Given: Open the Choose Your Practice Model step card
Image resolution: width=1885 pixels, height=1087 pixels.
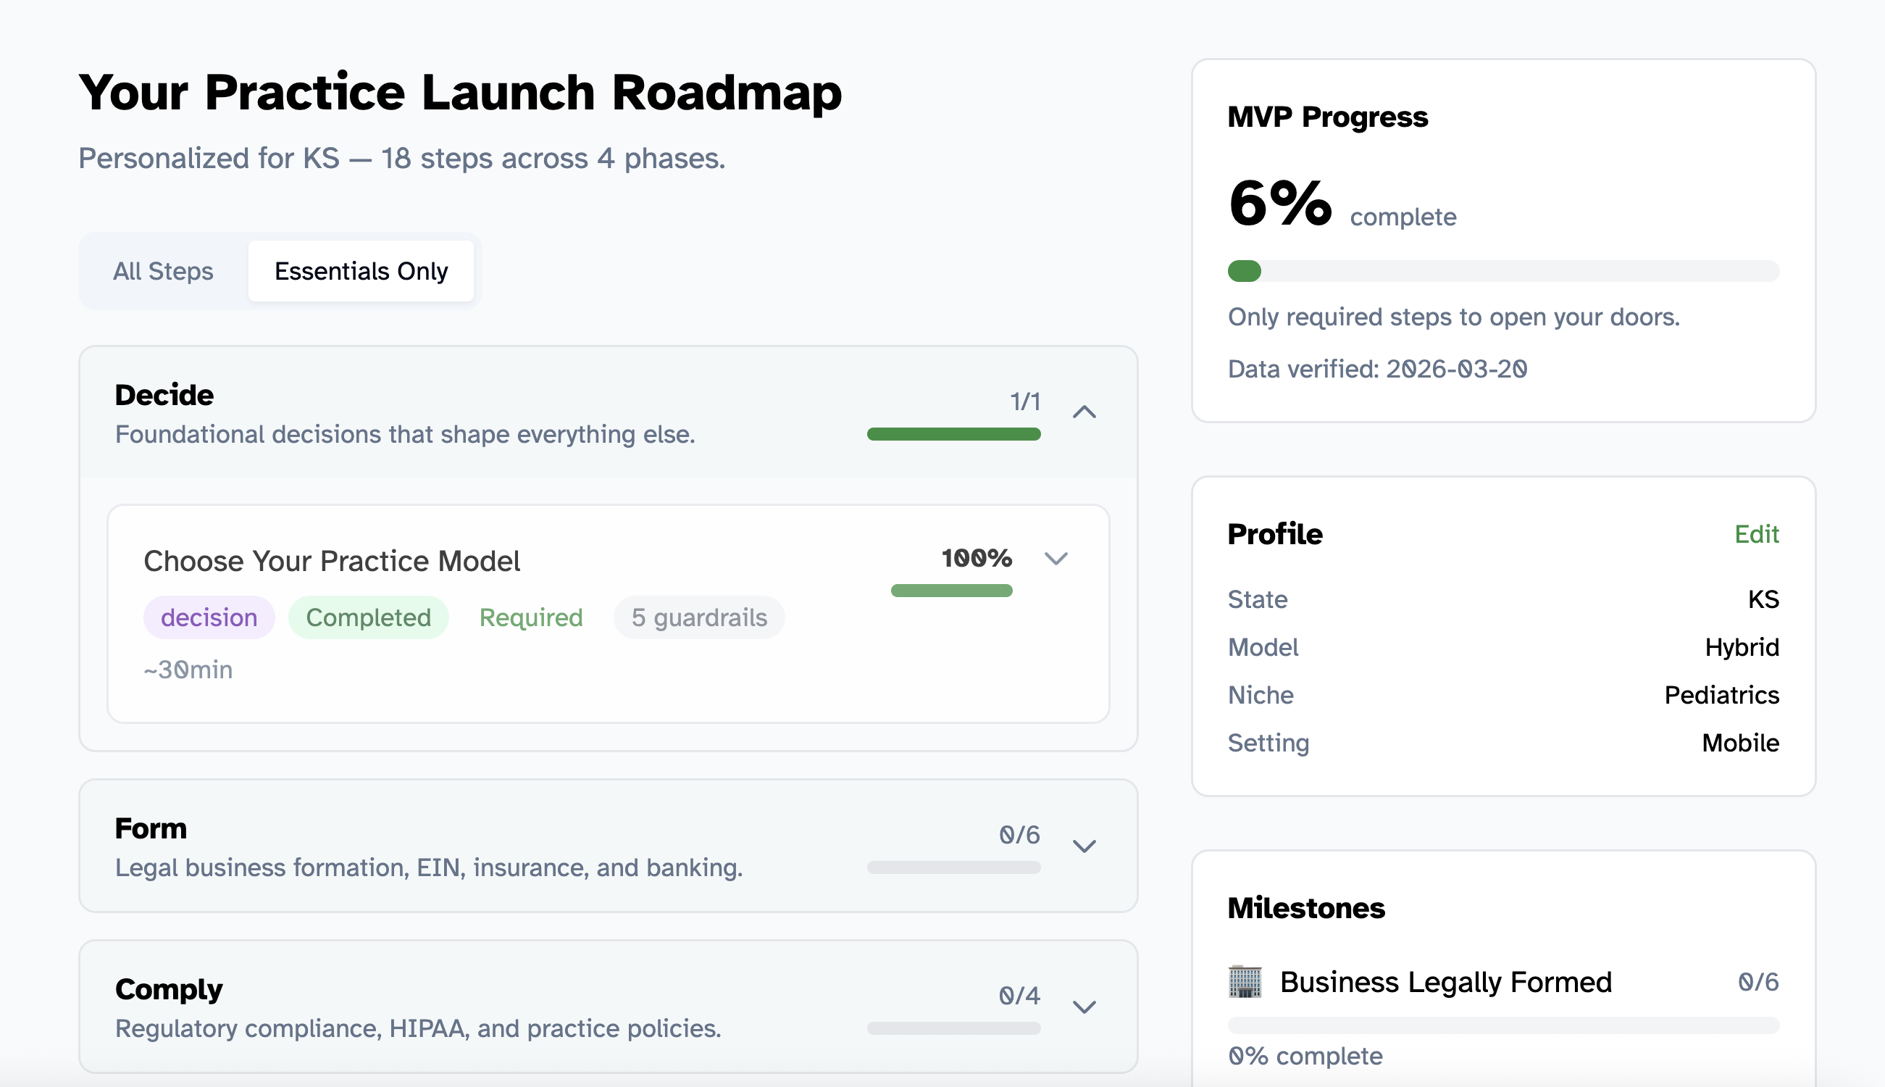Looking at the screenshot, I should click(x=332, y=560).
